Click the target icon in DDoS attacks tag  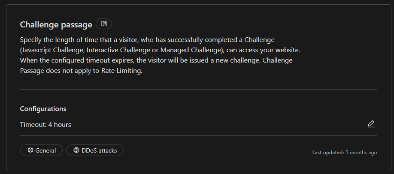coord(76,150)
